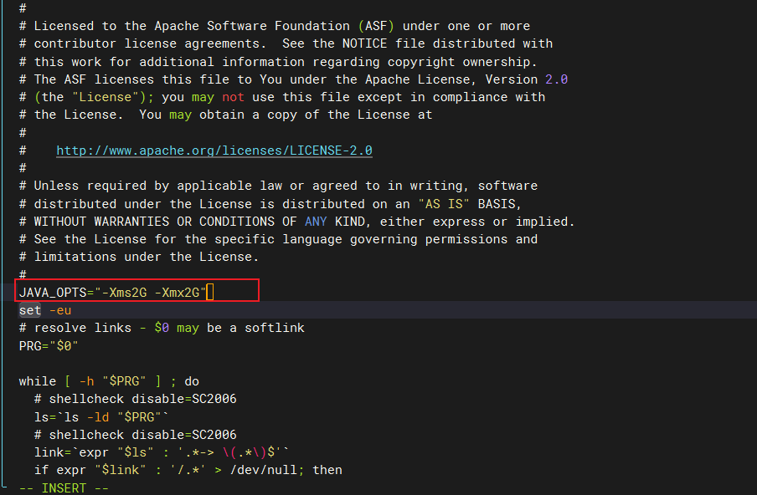Click the '(the "License"); you may not' line
The image size is (757, 495).
point(282,97)
